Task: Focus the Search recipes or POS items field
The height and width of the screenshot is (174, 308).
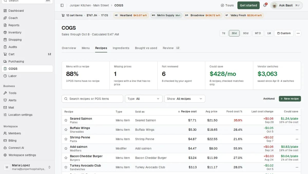Action: pos(92,99)
